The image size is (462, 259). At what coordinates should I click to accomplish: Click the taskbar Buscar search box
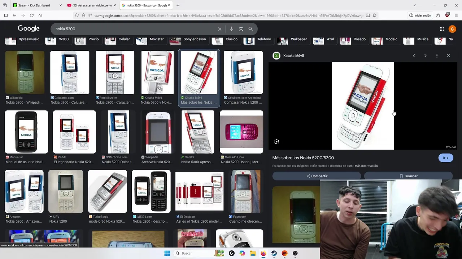199,253
